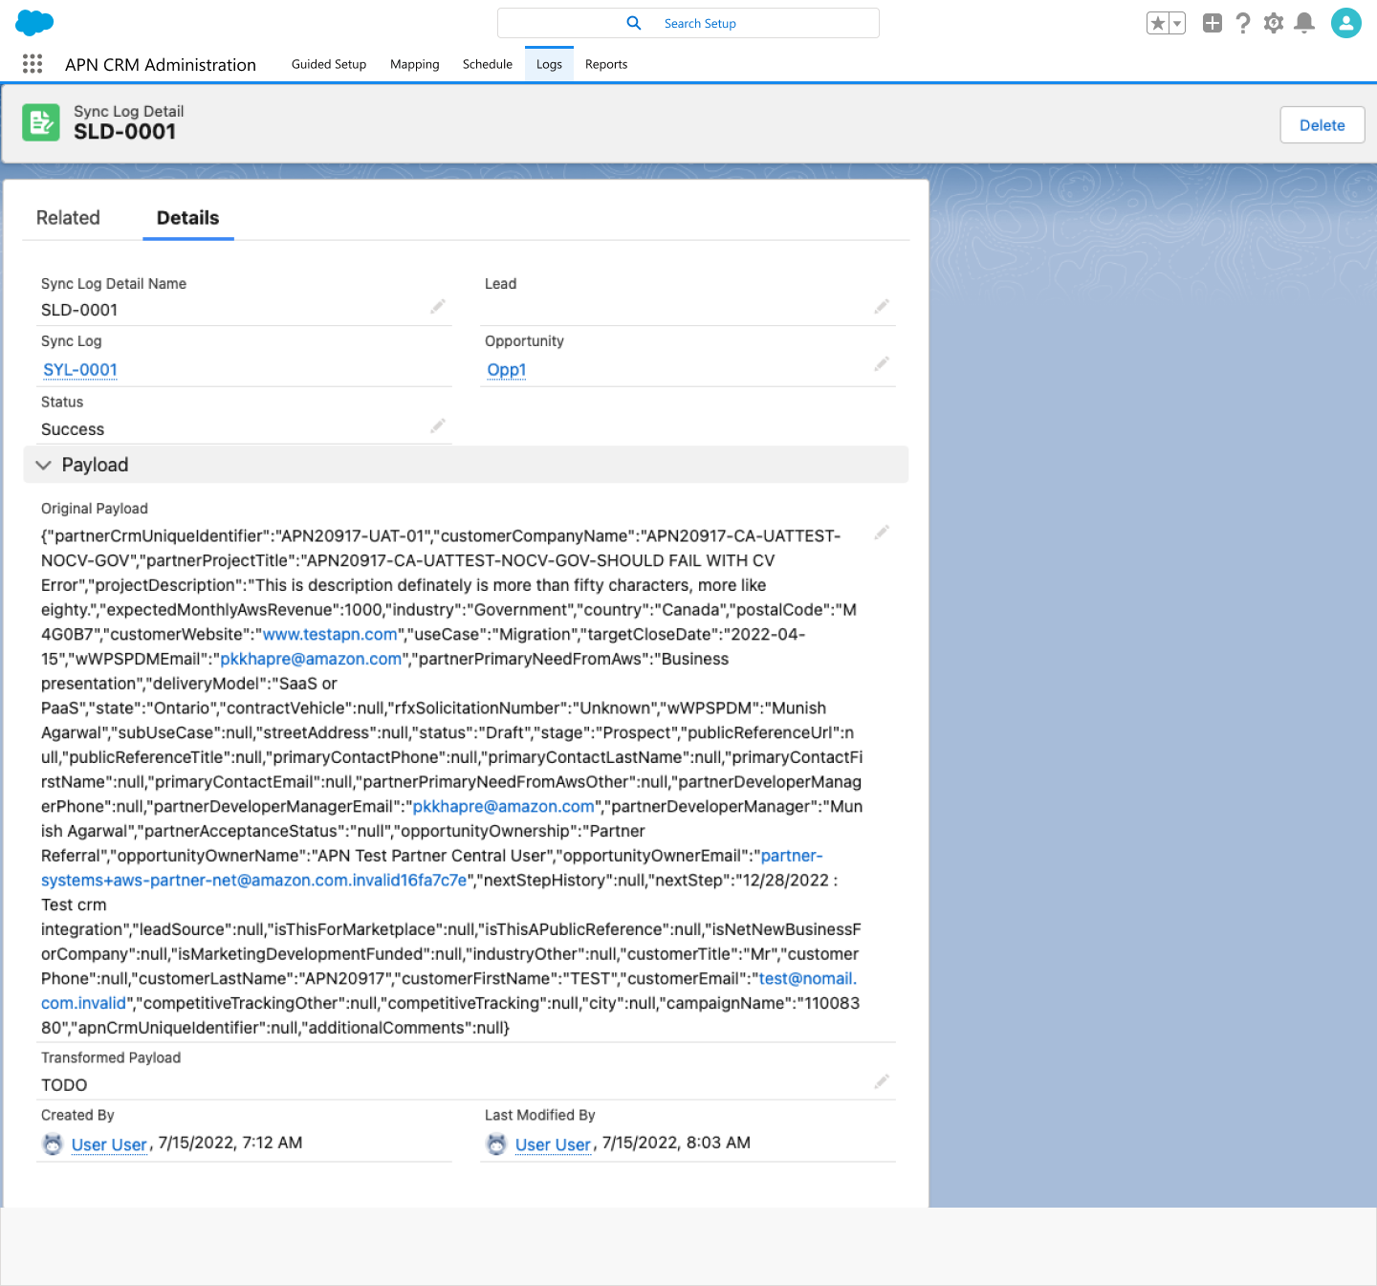Click the favorites star icon
Viewport: 1377px width, 1286px height.
pyautogui.click(x=1158, y=23)
